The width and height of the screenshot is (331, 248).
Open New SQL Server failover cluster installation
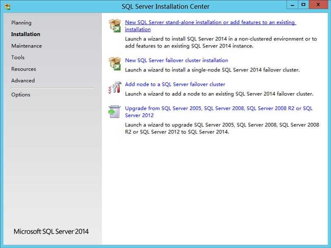click(177, 60)
